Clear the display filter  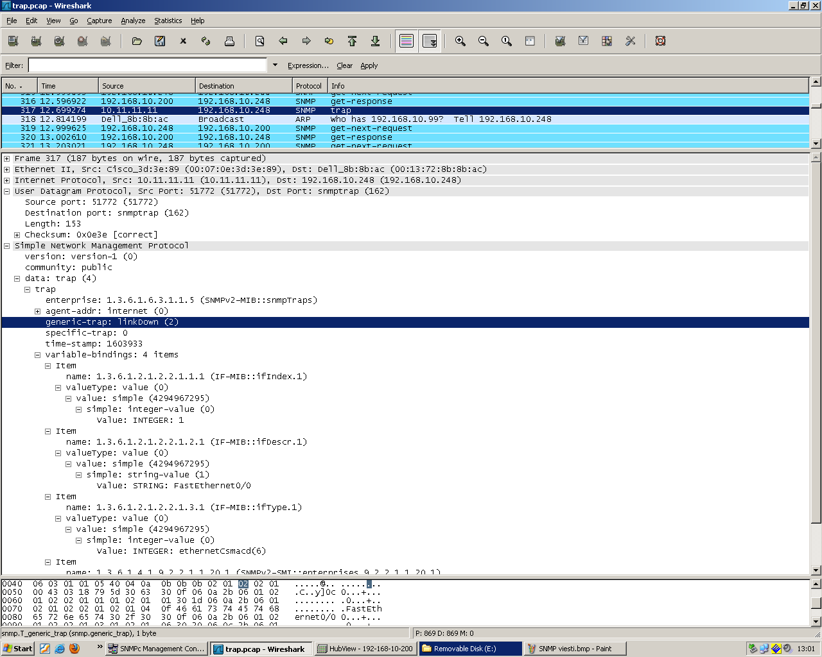point(344,65)
